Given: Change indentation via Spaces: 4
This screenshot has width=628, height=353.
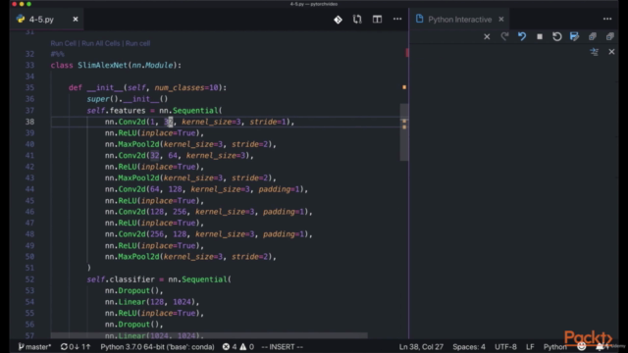Looking at the screenshot, I should point(469,346).
